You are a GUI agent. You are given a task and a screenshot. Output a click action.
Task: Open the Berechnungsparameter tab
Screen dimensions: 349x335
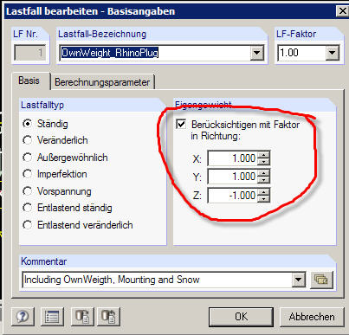pyautogui.click(x=102, y=82)
